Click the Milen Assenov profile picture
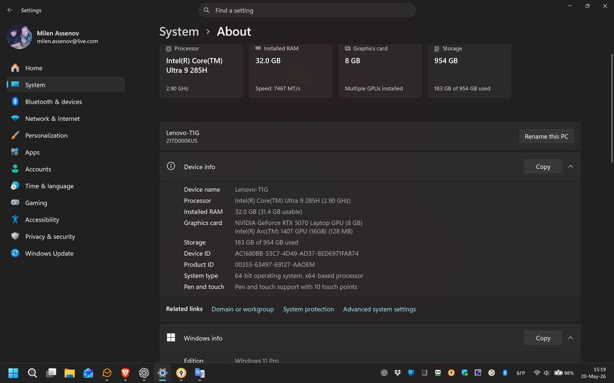Image resolution: width=614 pixels, height=383 pixels. (x=19, y=37)
